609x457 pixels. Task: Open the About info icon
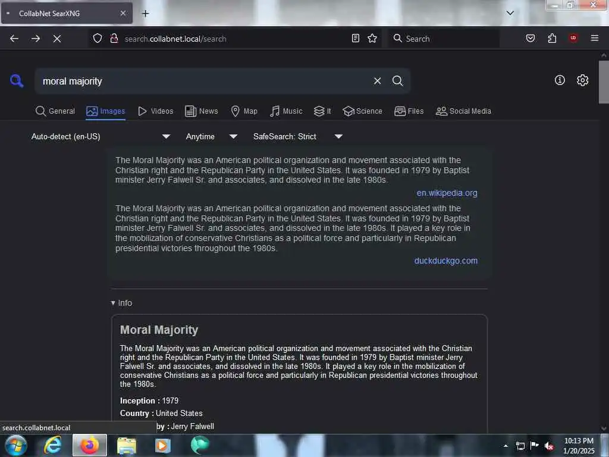(x=560, y=80)
